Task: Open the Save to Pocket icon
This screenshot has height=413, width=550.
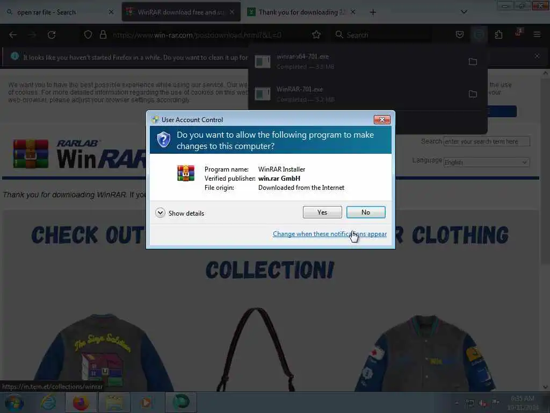Action: (460, 34)
